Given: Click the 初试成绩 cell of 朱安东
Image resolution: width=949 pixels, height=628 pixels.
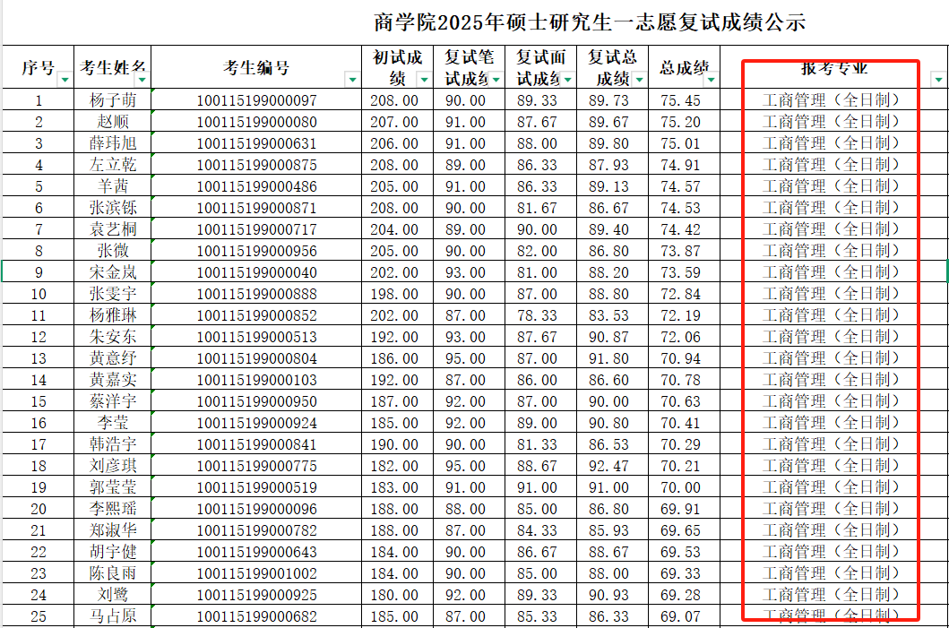Looking at the screenshot, I should [398, 337].
